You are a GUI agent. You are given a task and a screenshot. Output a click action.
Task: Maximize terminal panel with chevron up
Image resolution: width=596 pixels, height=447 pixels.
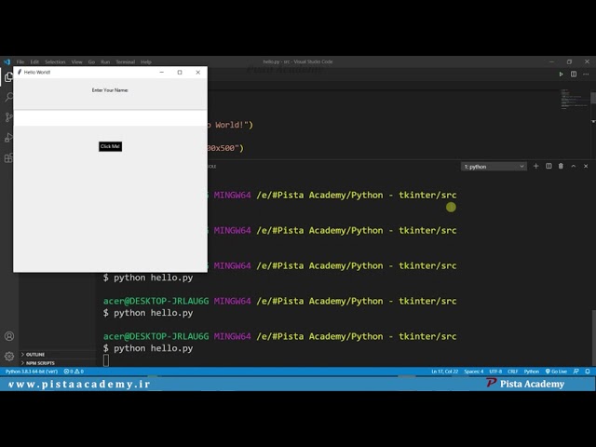(574, 166)
